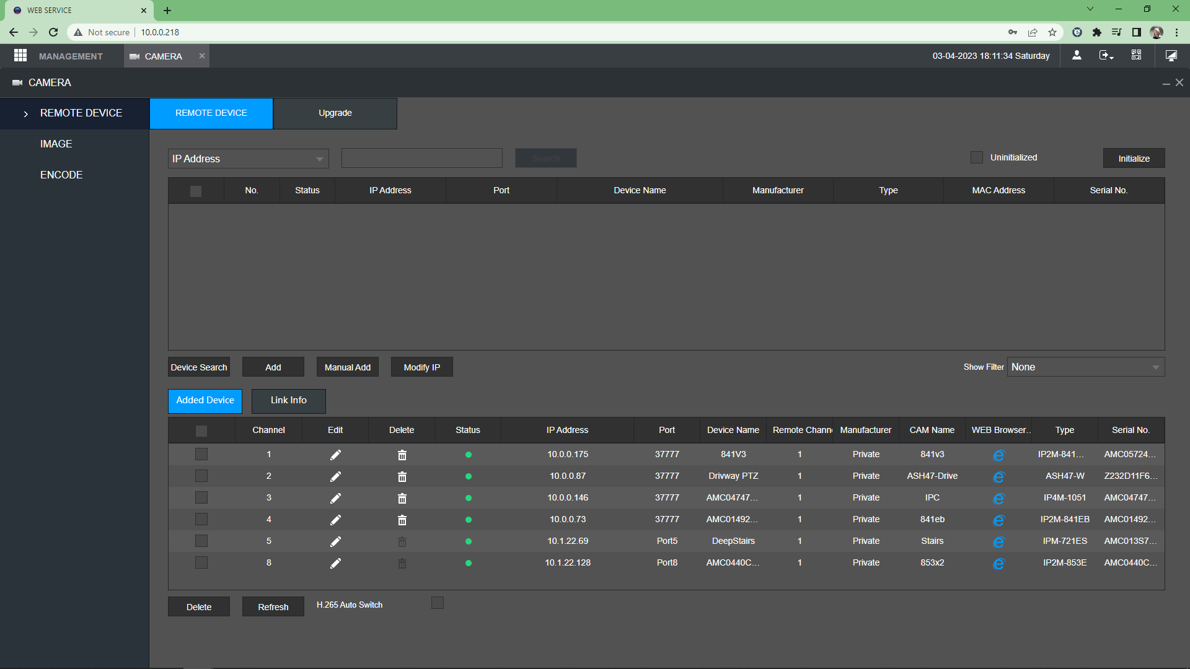Screen dimensions: 1190x669
Task: Edit the 841eb camera on channel 4
Action: pos(335,520)
